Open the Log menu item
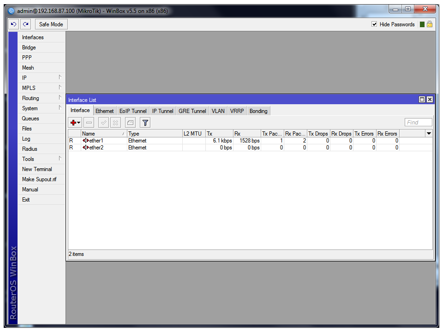The image size is (443, 332). pos(26,139)
